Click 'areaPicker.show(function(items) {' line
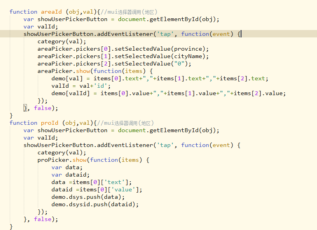317x230 pixels. pyautogui.click(x=95, y=71)
